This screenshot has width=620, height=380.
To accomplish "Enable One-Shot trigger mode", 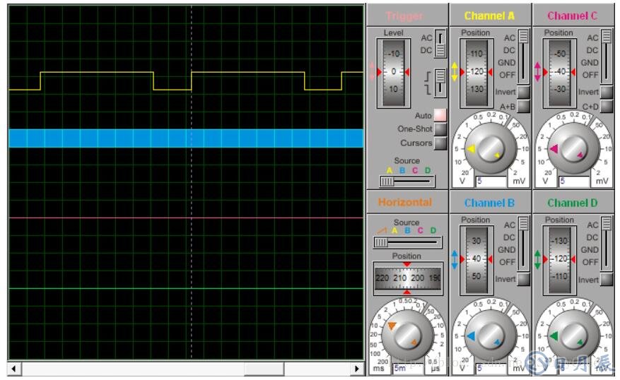I will pyautogui.click(x=440, y=129).
